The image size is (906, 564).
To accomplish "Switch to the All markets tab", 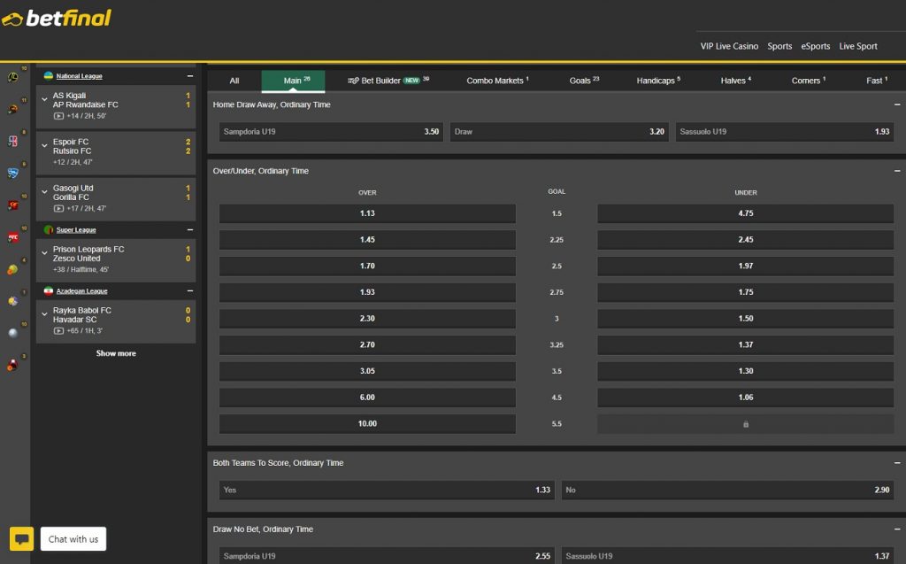I will click(x=234, y=81).
